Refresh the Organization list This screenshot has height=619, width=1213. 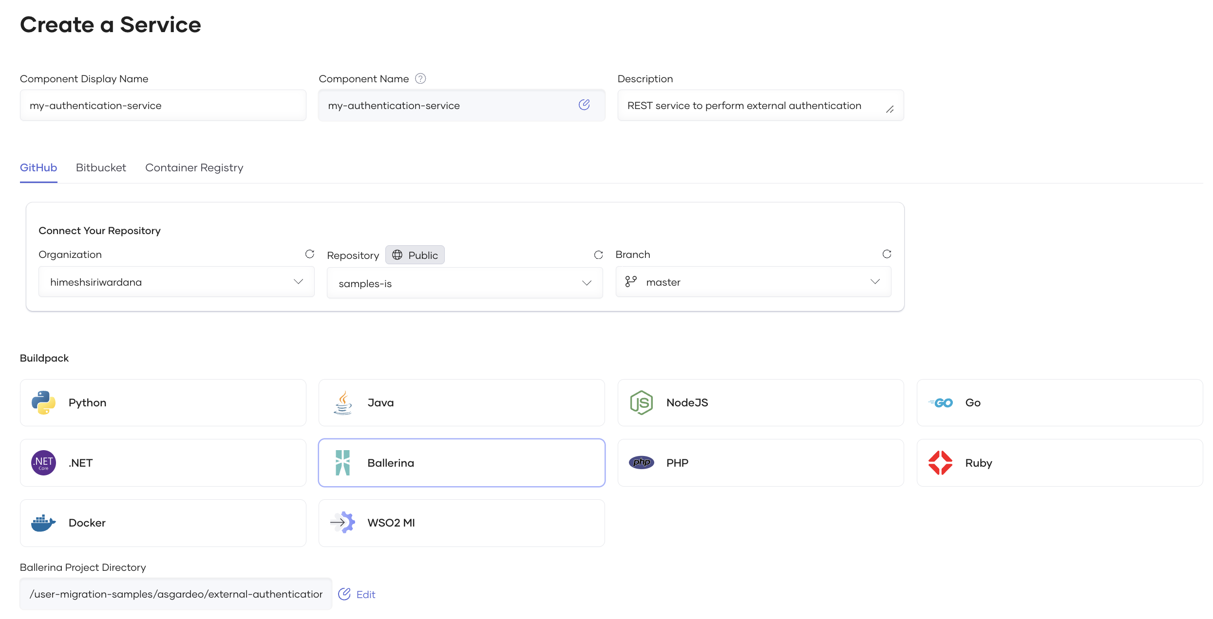310,254
